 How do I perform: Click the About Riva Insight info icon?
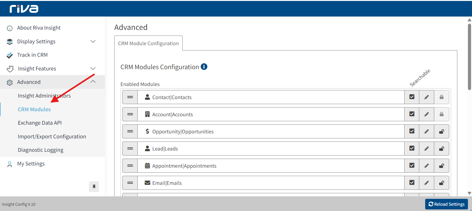click(x=10, y=28)
